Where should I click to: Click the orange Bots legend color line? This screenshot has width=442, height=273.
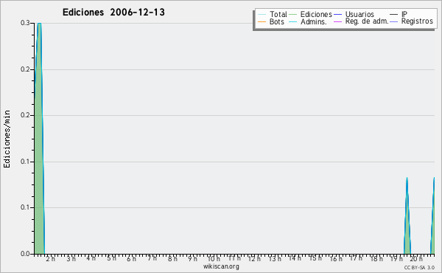coord(262,21)
